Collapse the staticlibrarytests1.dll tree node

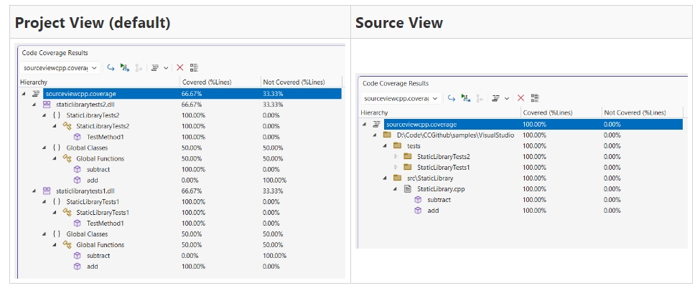pyautogui.click(x=34, y=191)
